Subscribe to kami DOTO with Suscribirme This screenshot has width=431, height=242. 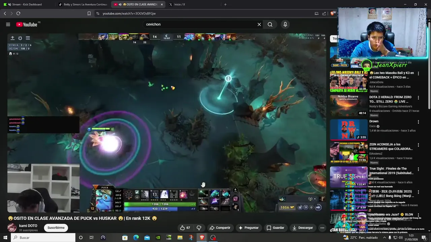[x=56, y=228]
